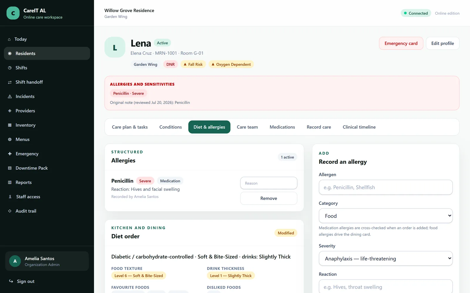
Task: Open the Record care tab
Action: [x=319, y=127]
